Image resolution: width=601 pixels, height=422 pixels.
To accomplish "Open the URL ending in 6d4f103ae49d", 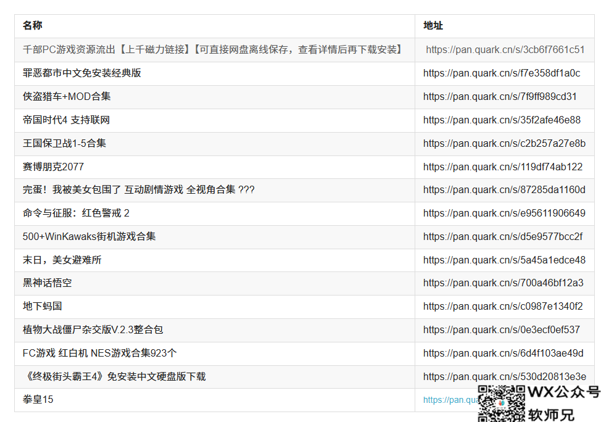I will click(x=504, y=354).
